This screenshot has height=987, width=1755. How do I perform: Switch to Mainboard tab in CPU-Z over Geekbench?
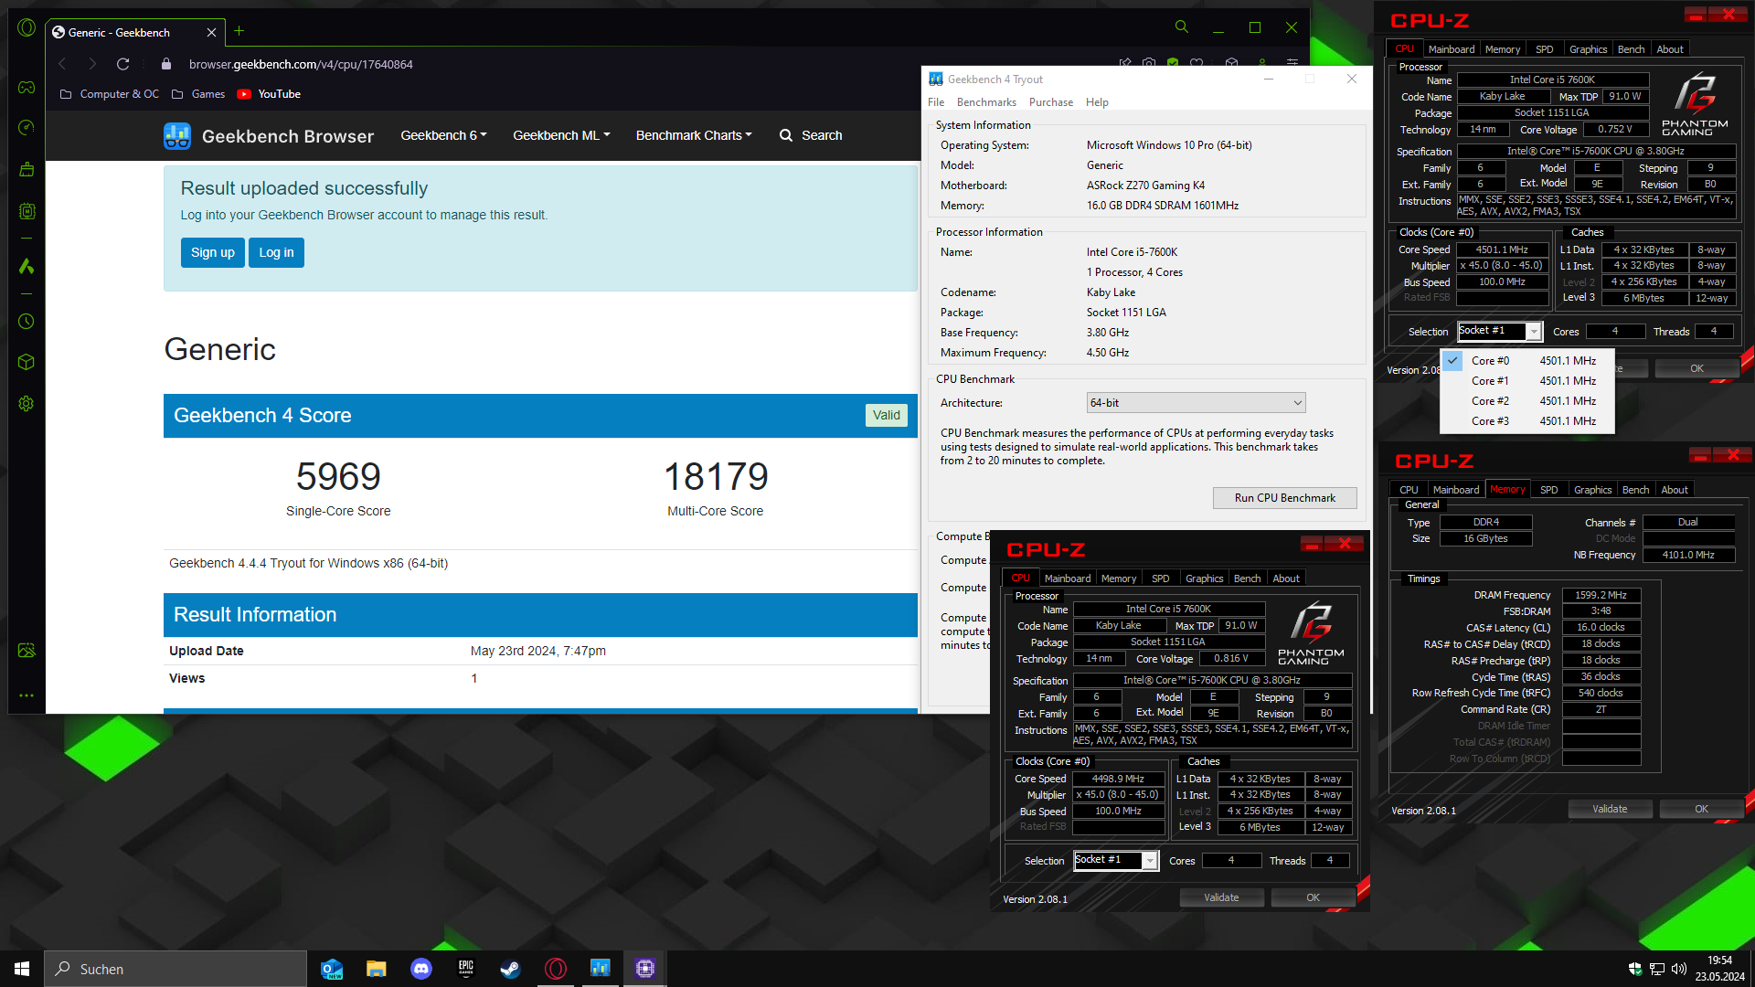[1067, 578]
